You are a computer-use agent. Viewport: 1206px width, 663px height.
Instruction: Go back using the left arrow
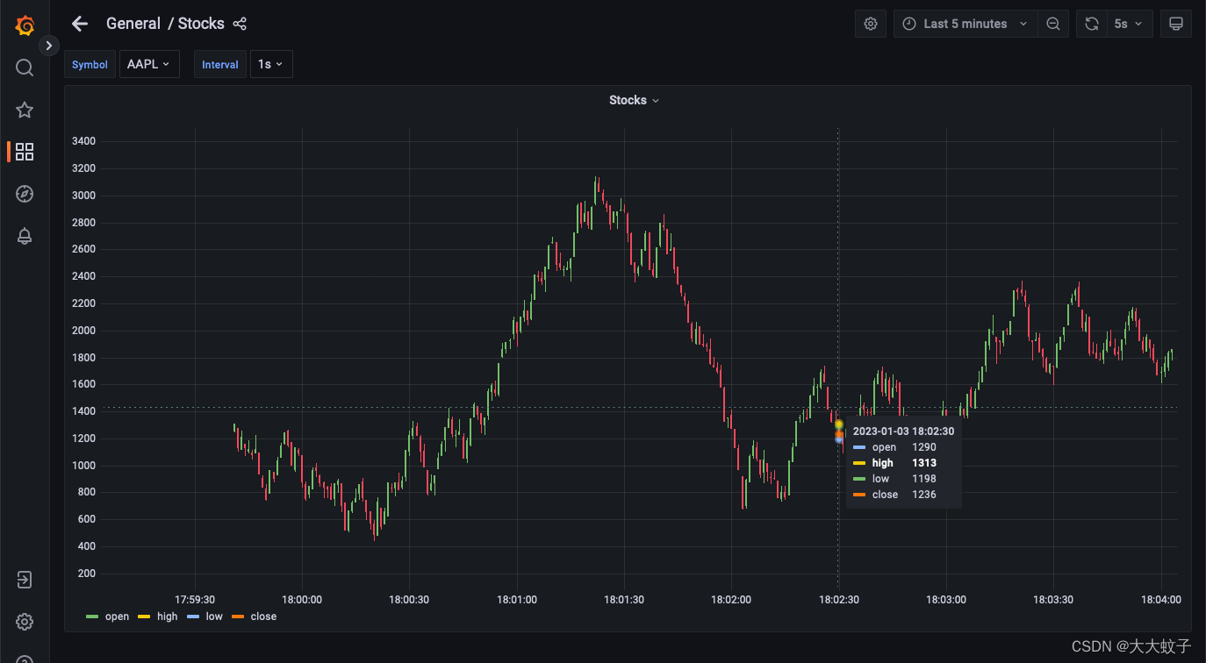(x=80, y=24)
